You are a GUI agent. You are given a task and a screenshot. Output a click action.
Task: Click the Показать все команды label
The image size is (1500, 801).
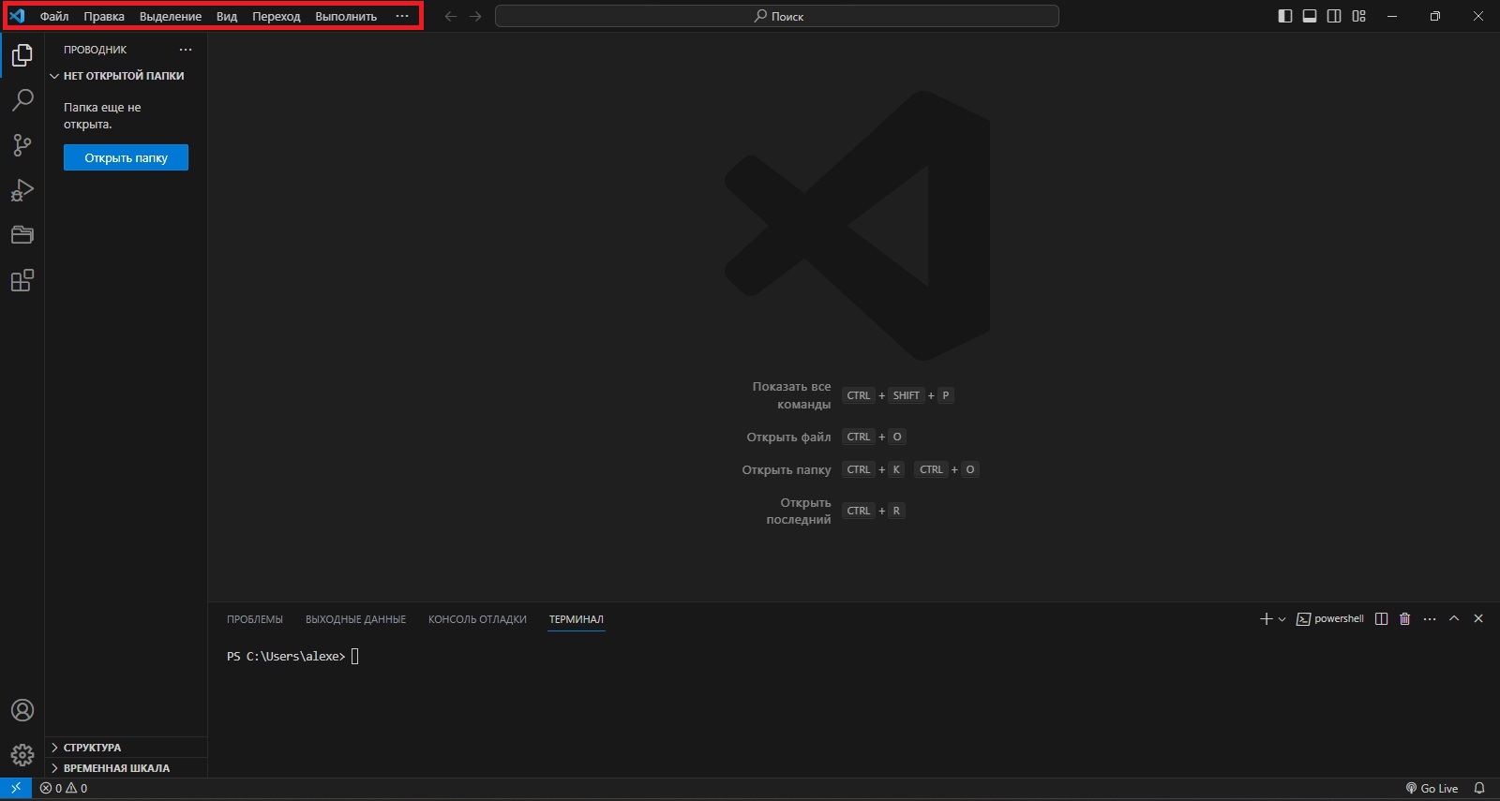point(791,395)
